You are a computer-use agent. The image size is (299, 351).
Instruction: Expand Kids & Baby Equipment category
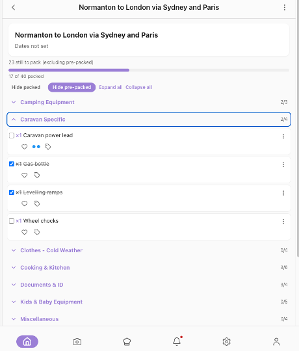[149, 302]
